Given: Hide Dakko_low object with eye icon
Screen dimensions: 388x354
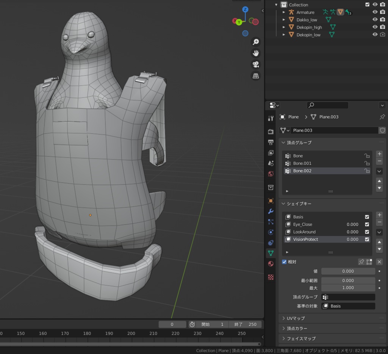Looking at the screenshot, I should tap(375, 20).
